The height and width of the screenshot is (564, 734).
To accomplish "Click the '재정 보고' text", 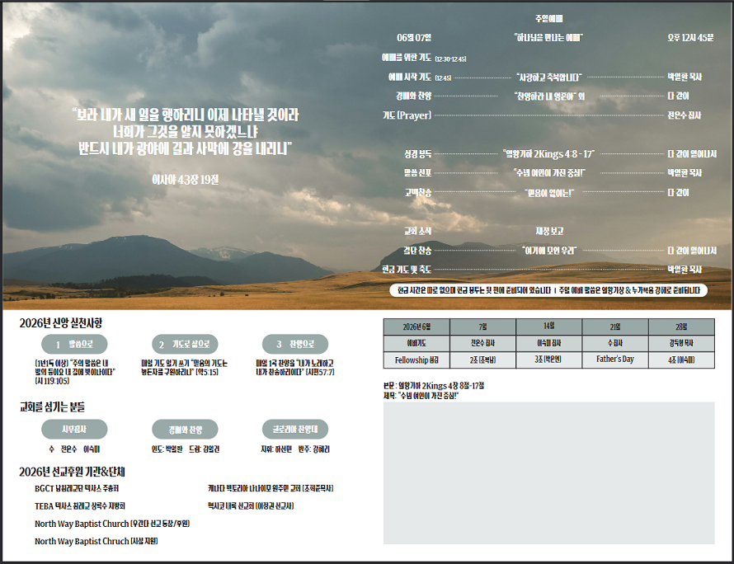I will click(x=549, y=231).
